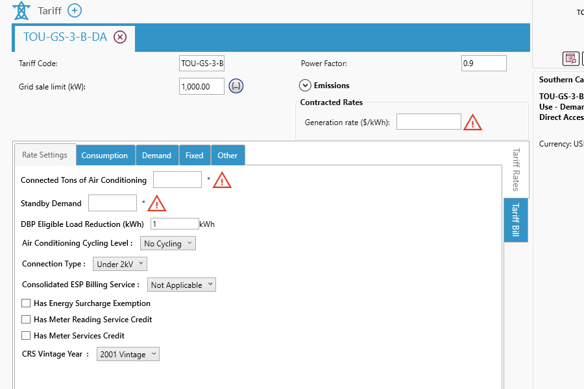Expand the Emissions section
Viewport: 584px width, 389px height.
pyautogui.click(x=305, y=86)
